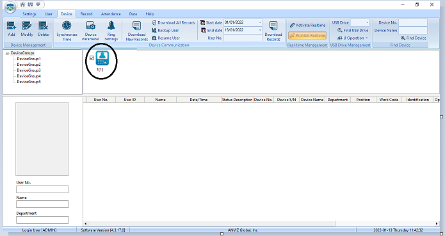Select DeviceGroup2 in the tree
The image size is (445, 236).
(29, 65)
